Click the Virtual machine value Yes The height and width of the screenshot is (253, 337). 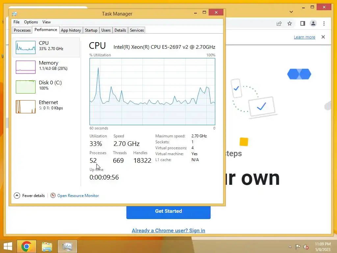194,154
